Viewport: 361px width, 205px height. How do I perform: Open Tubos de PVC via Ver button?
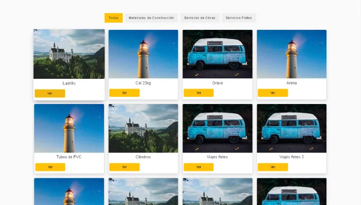tap(50, 167)
